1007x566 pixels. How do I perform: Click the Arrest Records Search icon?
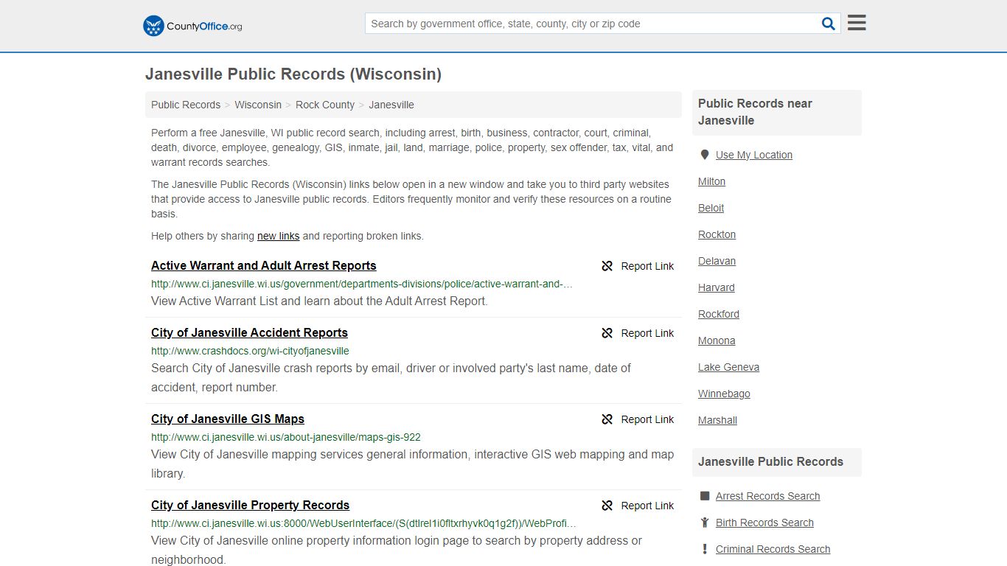(705, 496)
